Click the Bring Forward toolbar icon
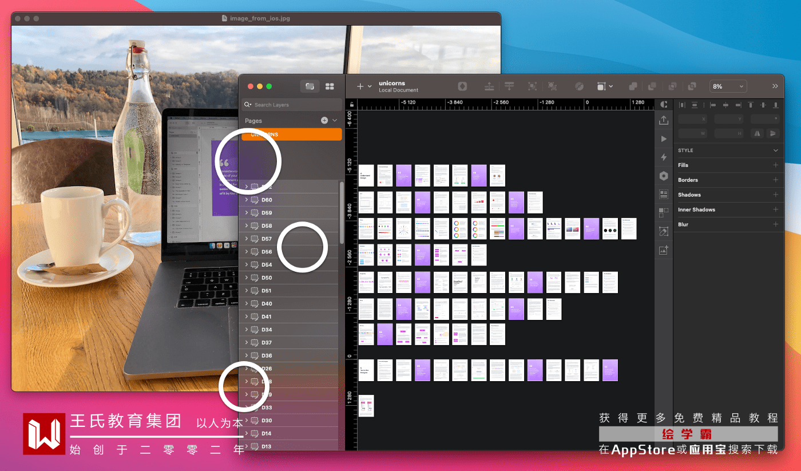 489,86
